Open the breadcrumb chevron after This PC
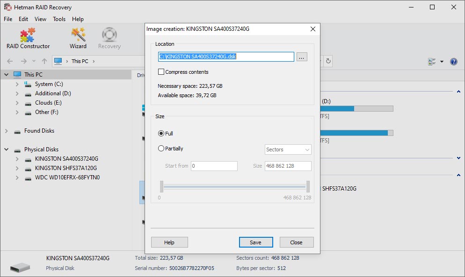 tap(94, 61)
